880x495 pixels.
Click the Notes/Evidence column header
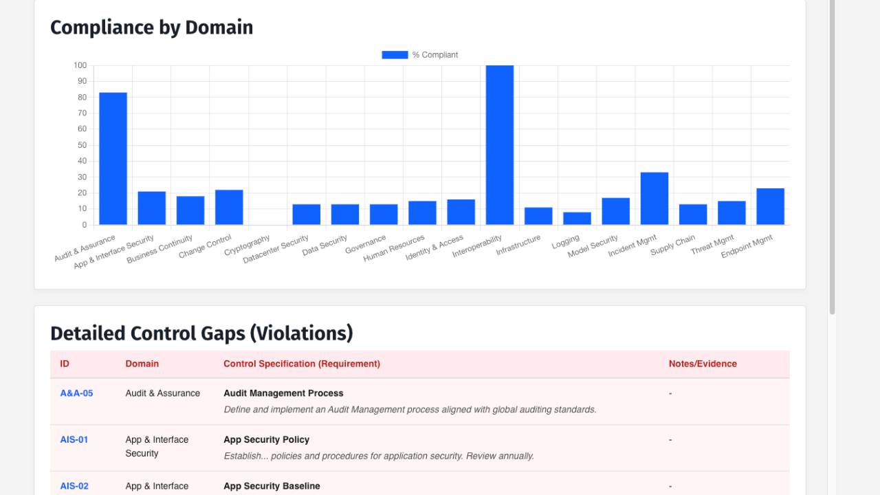coord(703,364)
